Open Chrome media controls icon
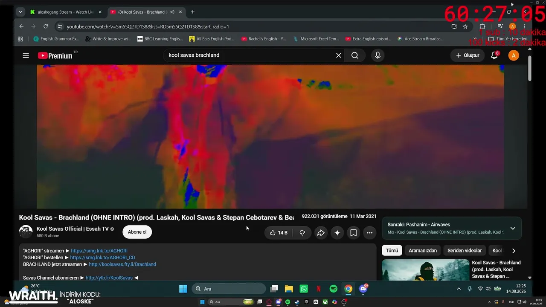The image size is (546, 307). pos(500,26)
